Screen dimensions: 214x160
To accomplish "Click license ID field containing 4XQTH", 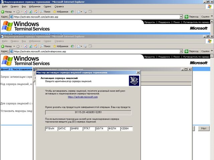I will point(114,129).
